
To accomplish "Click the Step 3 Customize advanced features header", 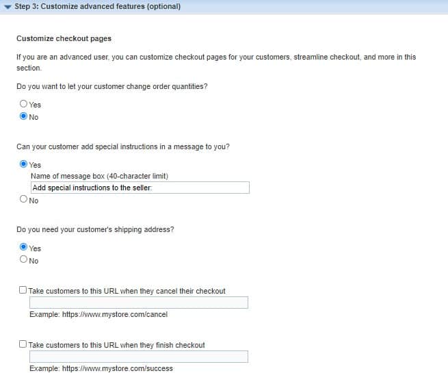I will click(x=97, y=6).
